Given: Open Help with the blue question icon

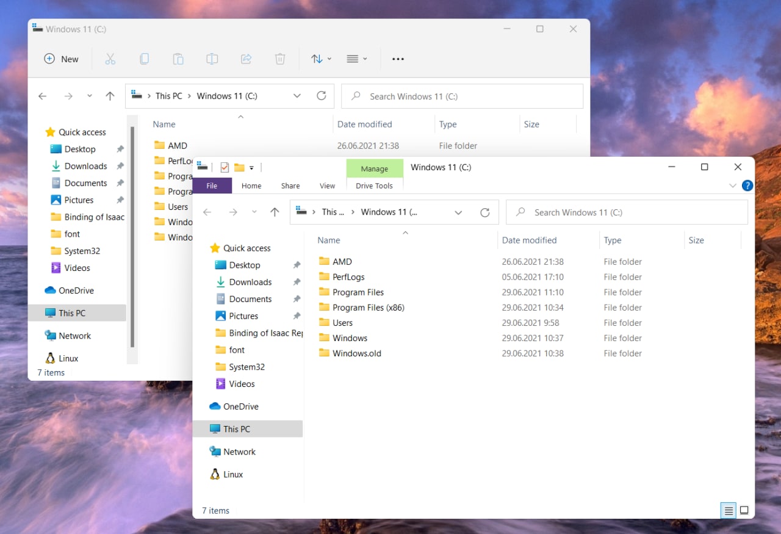Looking at the screenshot, I should coord(747,186).
